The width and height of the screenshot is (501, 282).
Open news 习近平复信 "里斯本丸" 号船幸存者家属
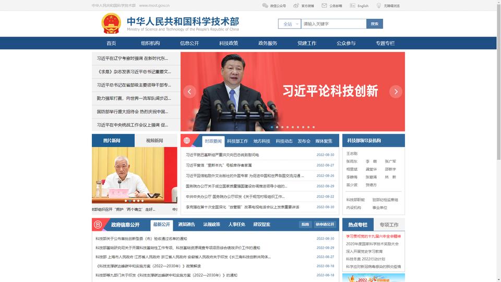[219, 166]
